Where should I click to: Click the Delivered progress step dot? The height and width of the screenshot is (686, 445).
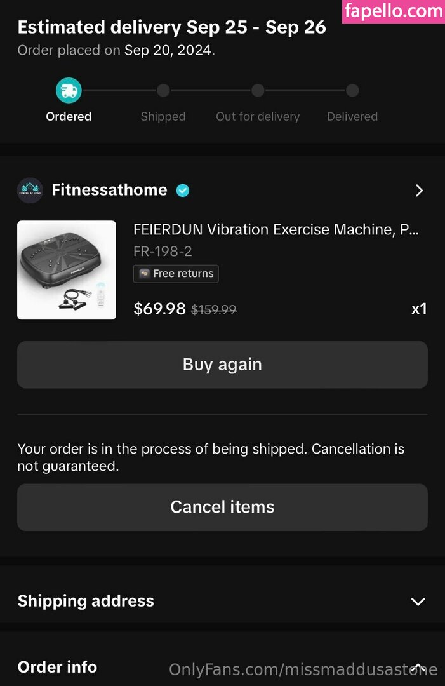tap(352, 91)
